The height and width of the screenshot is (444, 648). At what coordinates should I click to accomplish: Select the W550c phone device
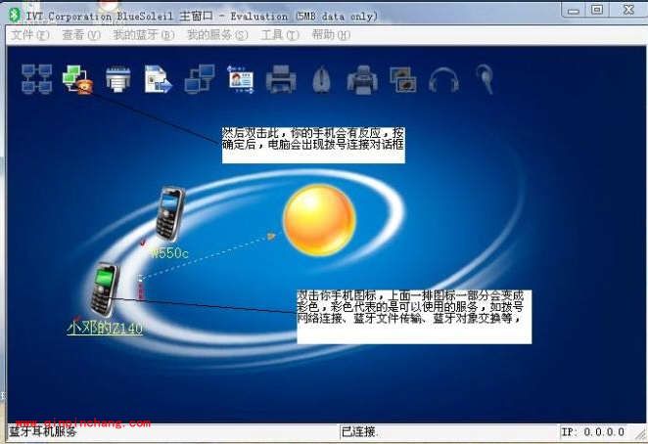pyautogui.click(x=169, y=213)
